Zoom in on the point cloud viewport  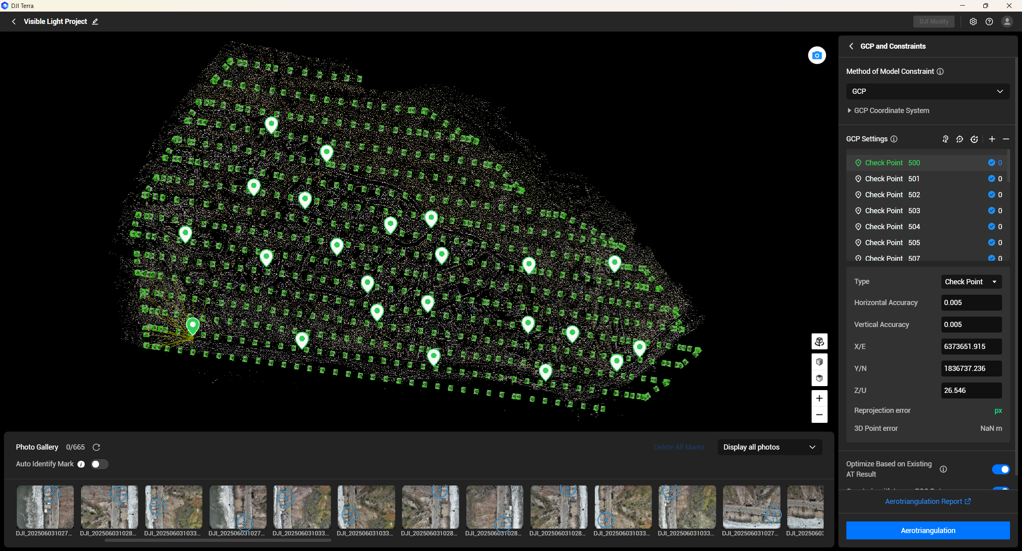tap(819, 398)
